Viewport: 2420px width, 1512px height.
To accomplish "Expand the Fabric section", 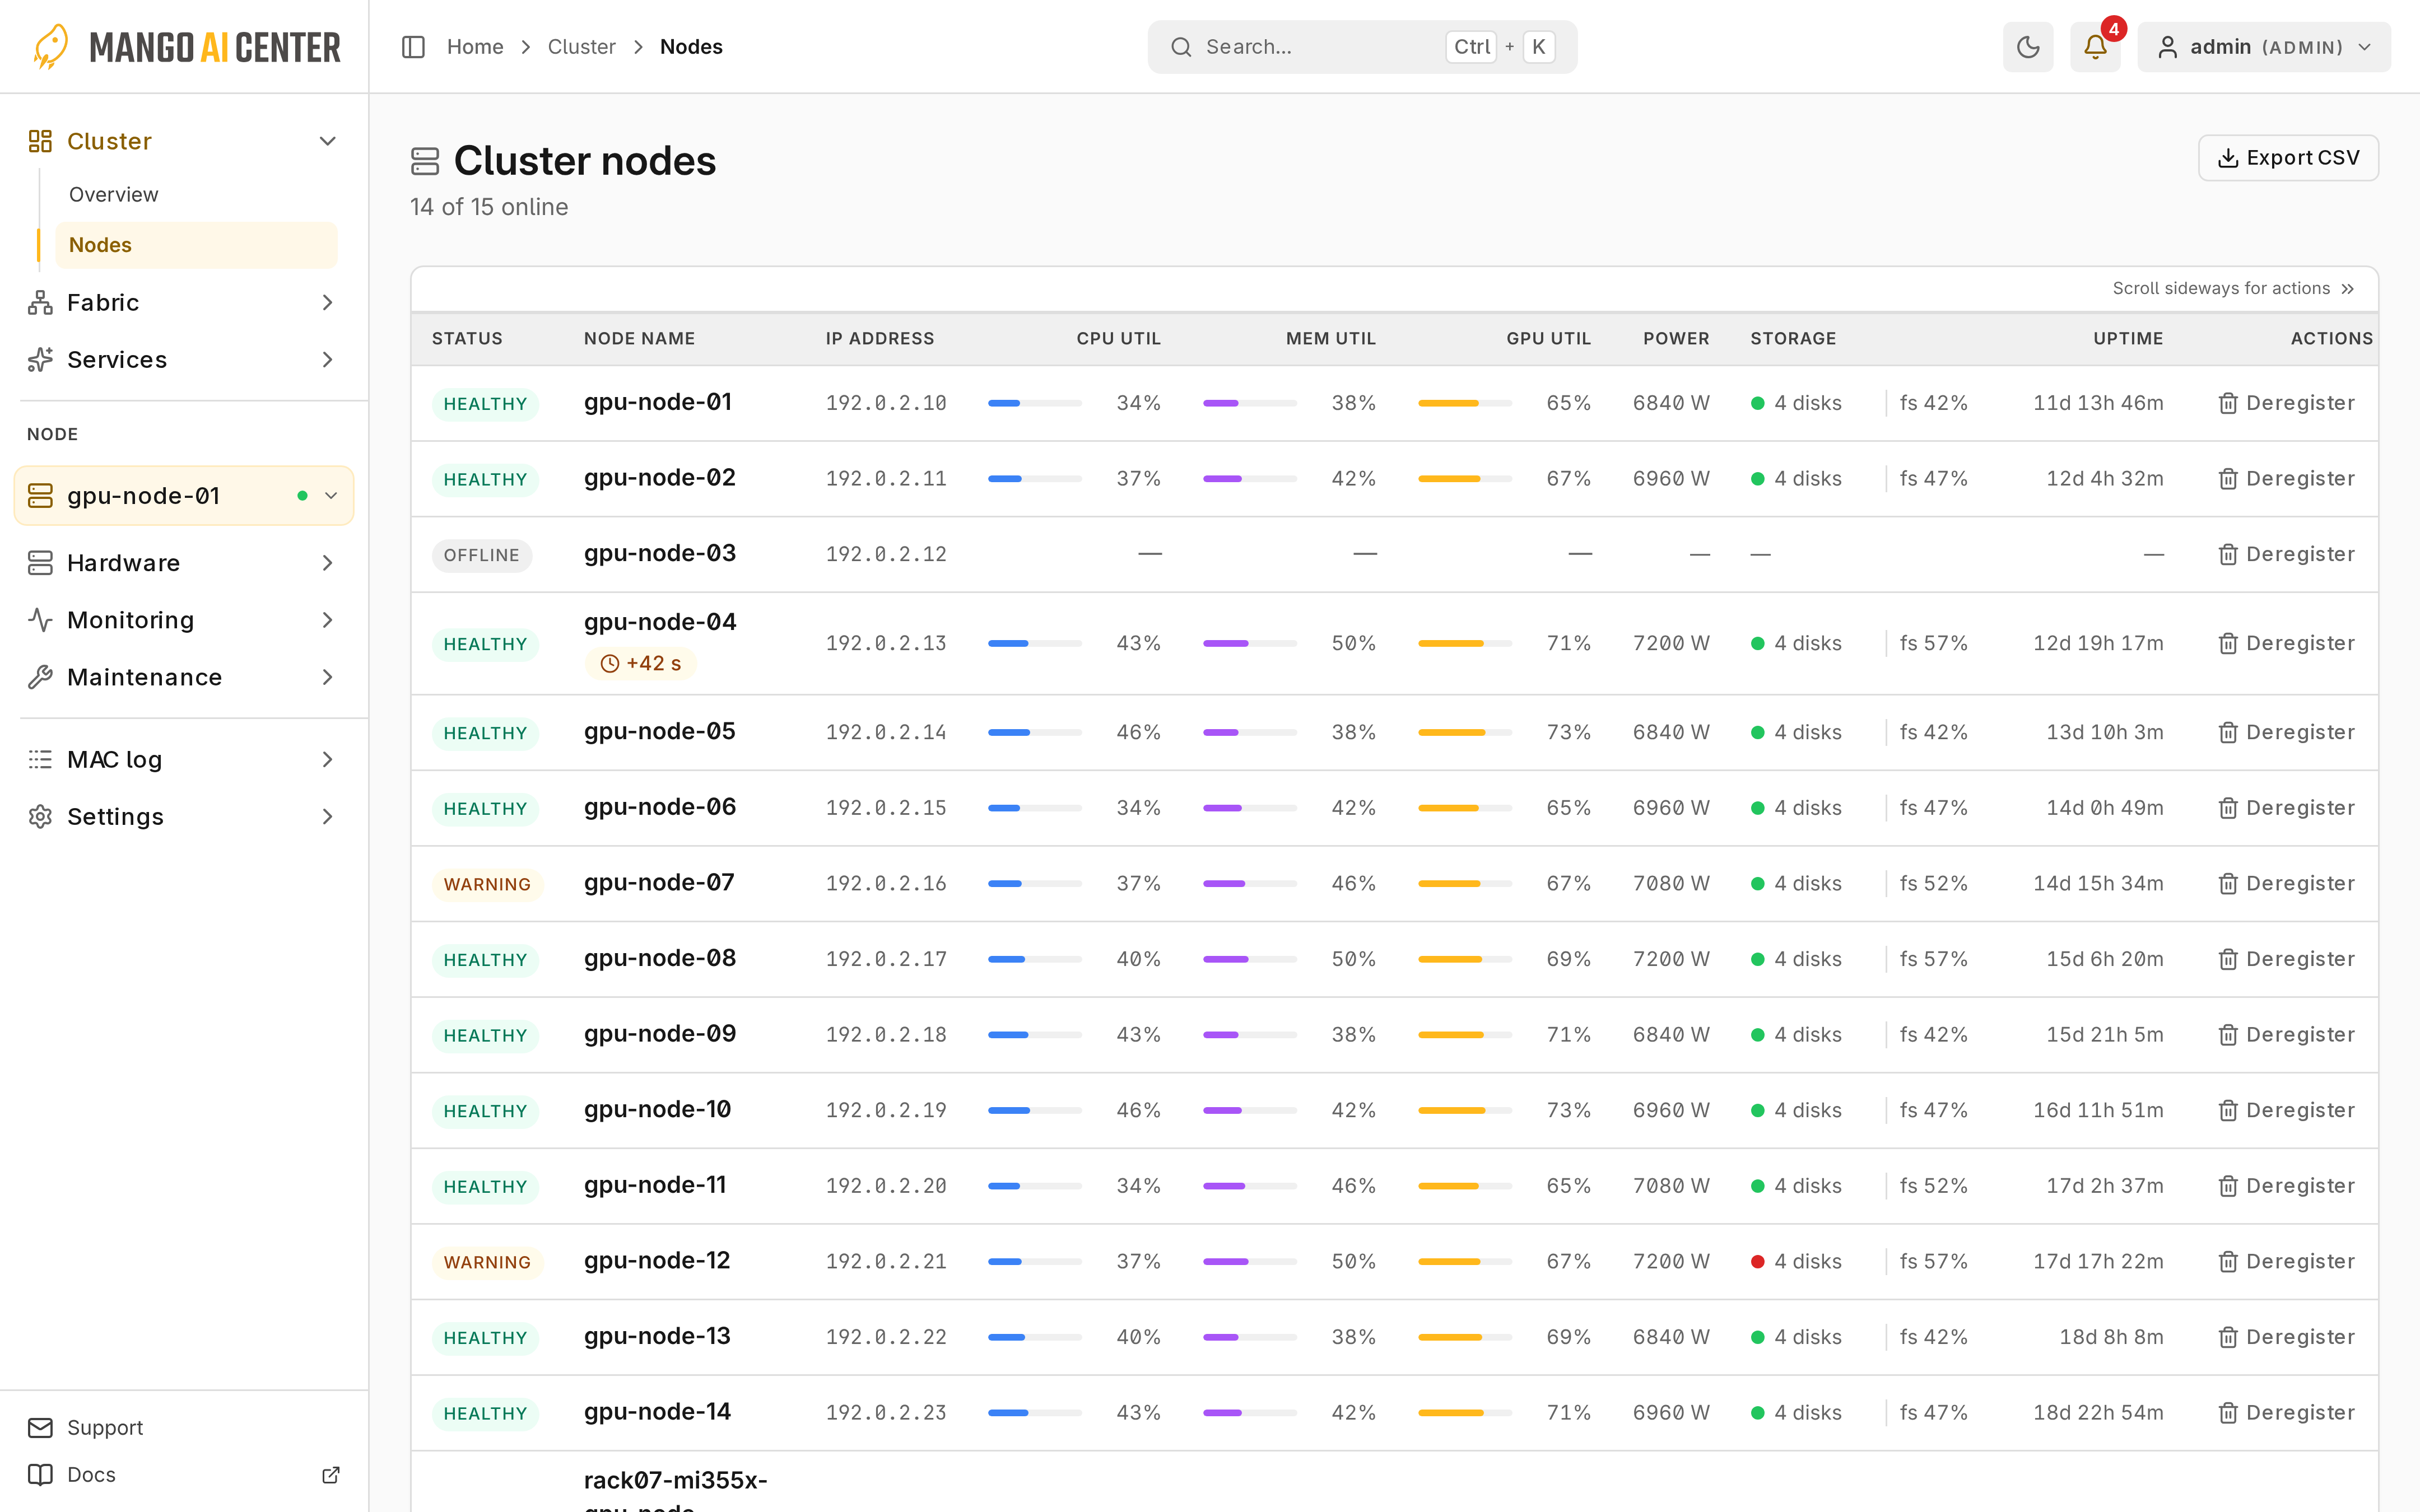I will pos(184,302).
